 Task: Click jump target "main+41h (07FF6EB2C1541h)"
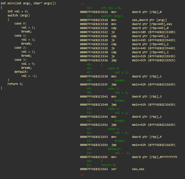153,40
